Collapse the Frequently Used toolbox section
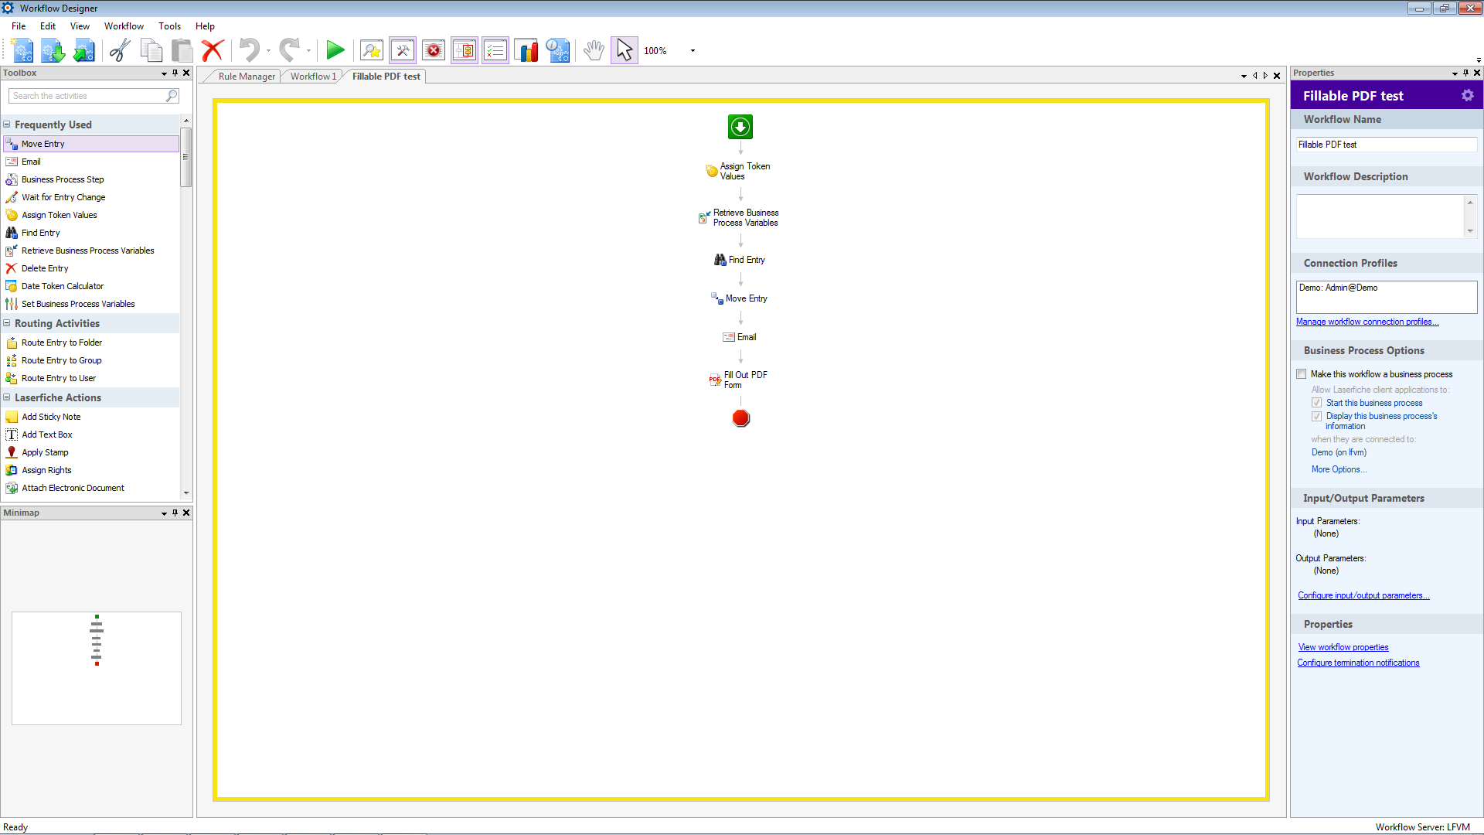 coord(7,124)
